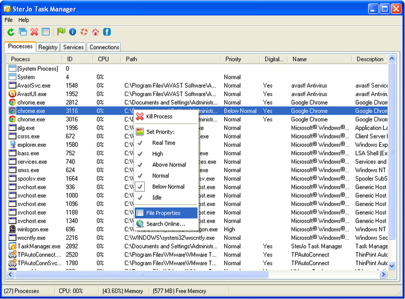Open file properties toolbar icon
This screenshot has width=405, height=299.
(x=46, y=32)
